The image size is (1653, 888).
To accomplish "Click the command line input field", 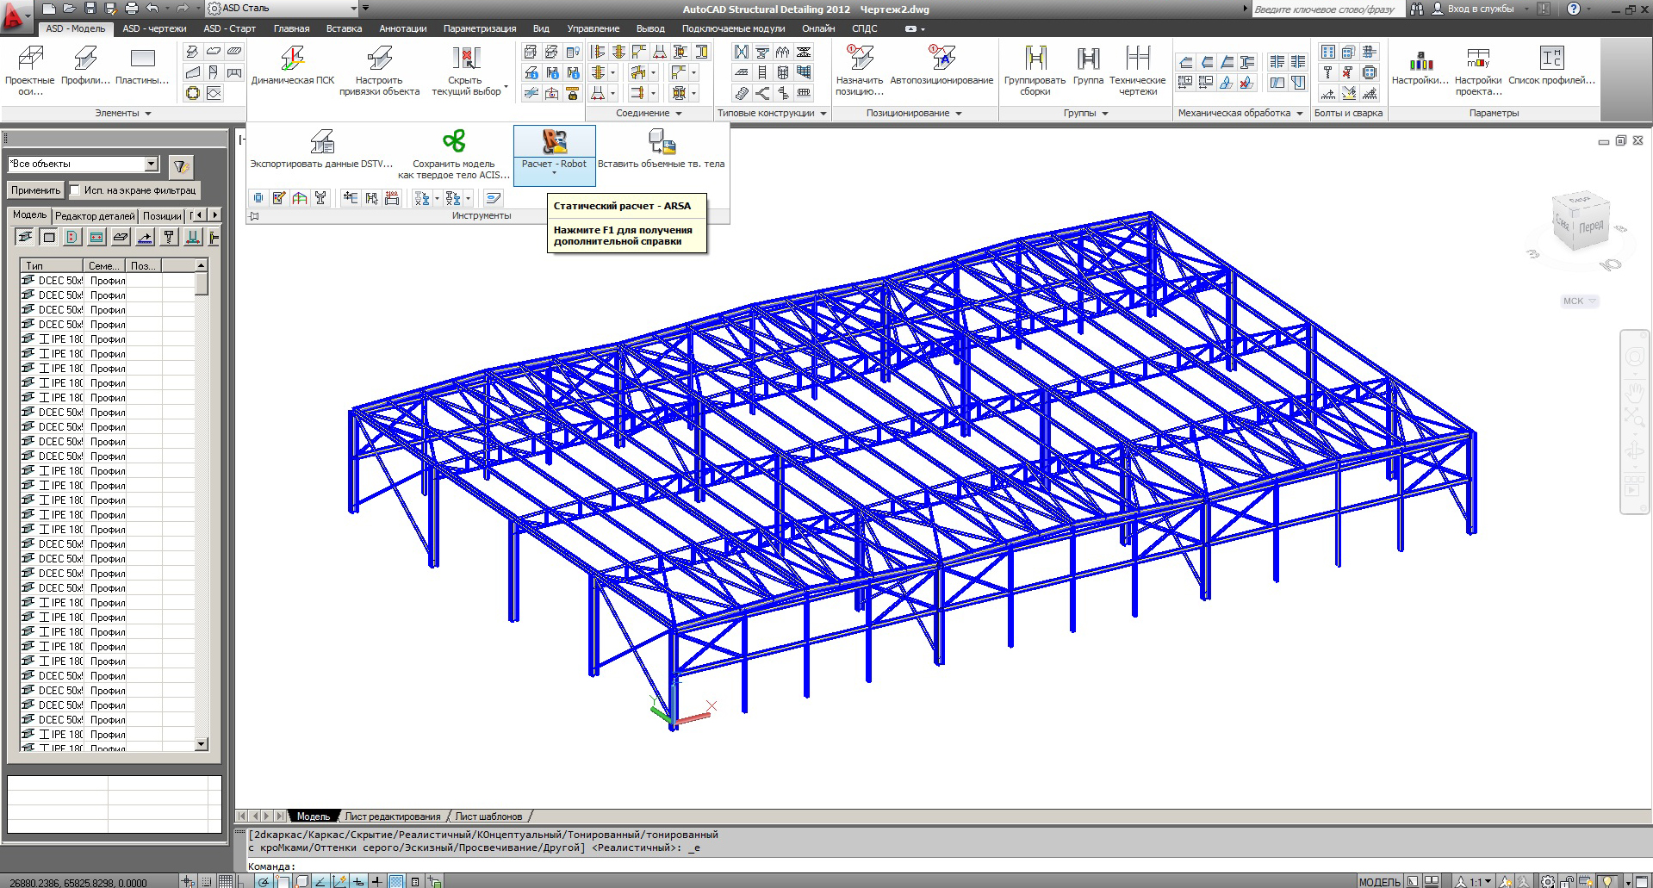I will [x=948, y=866].
